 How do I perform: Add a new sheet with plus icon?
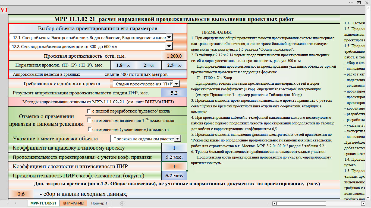[x=122, y=203]
